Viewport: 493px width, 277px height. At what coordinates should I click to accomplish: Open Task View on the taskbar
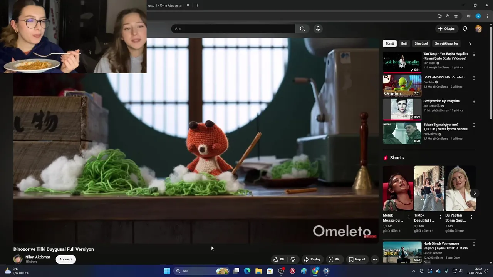pyautogui.click(x=236, y=271)
